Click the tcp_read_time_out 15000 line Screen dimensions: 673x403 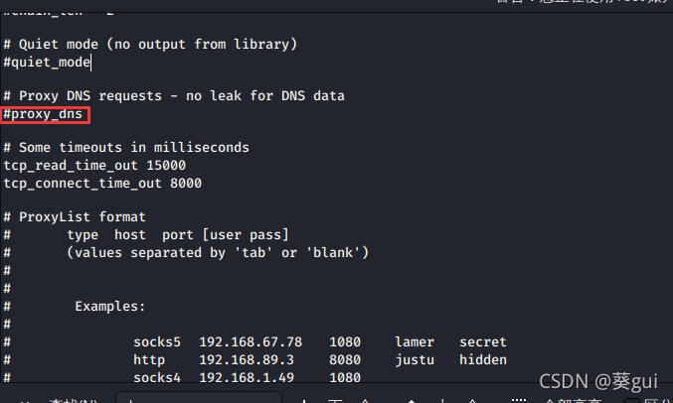coord(94,166)
